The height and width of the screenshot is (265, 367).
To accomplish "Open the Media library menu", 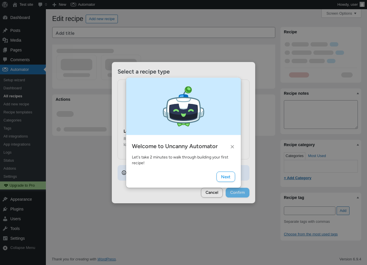I will pyautogui.click(x=23, y=40).
